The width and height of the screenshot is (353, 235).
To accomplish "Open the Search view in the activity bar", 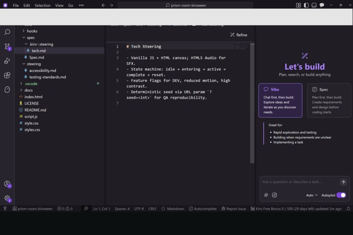I will click(x=7, y=32).
